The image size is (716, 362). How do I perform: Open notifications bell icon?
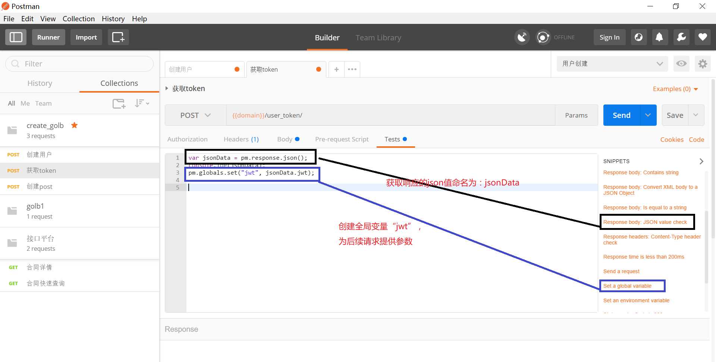tap(659, 37)
